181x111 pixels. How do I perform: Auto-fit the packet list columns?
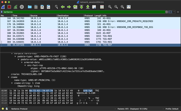click(129, 7)
